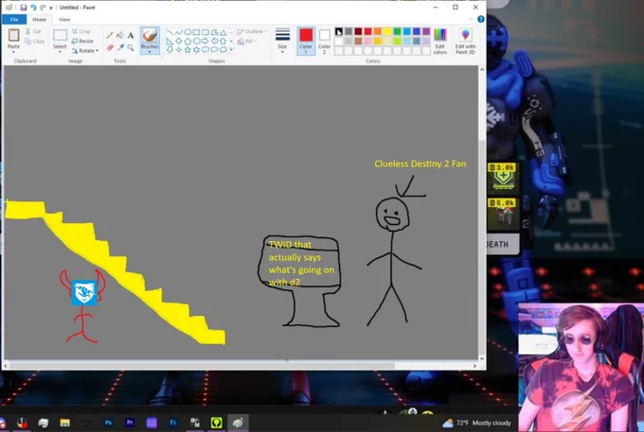The height and width of the screenshot is (432, 644).
Task: Open Edit with Paint 3D
Action: point(465,41)
